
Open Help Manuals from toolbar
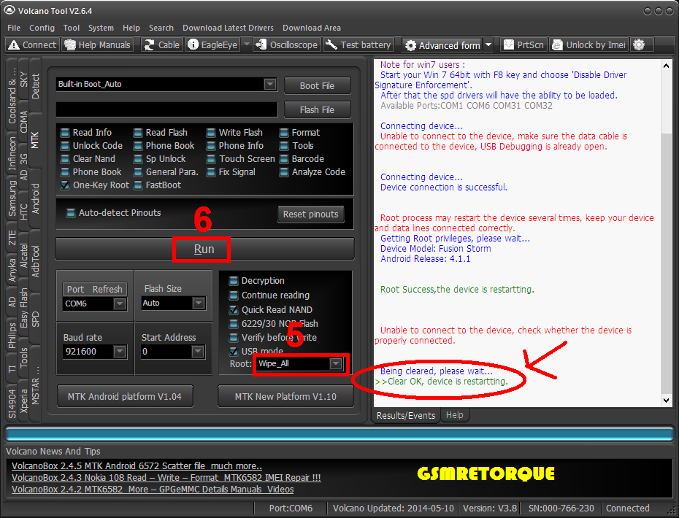pos(97,45)
